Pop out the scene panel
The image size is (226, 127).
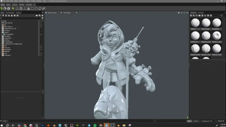pos(43,13)
